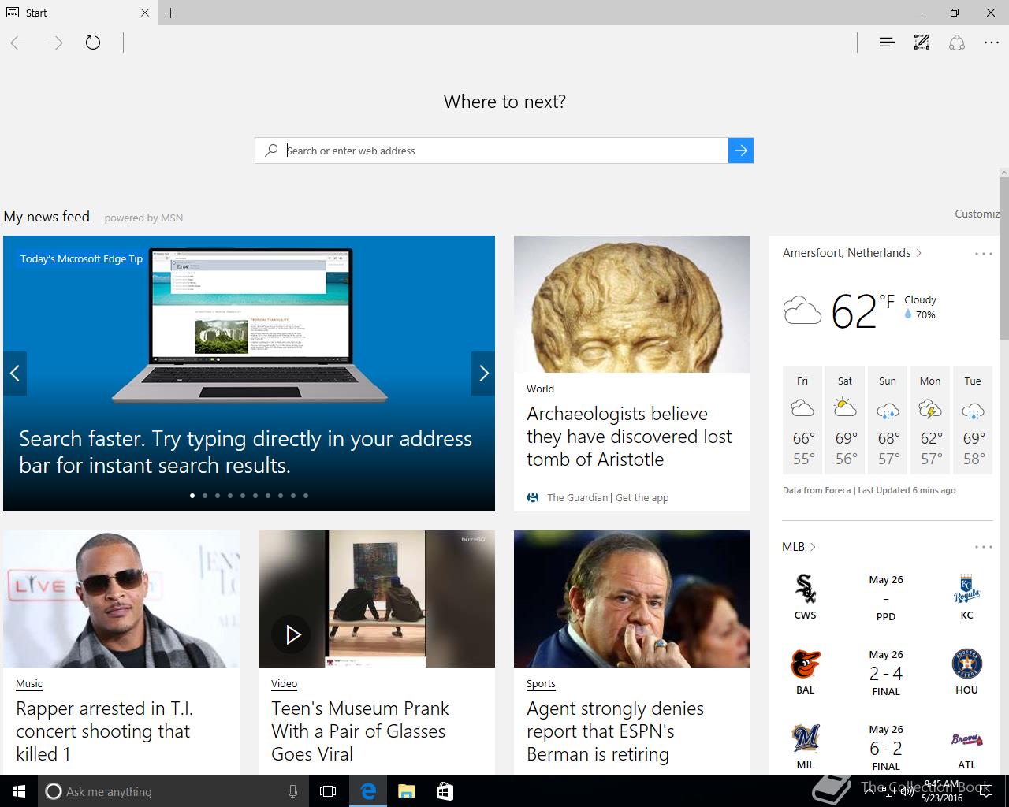This screenshot has height=807, width=1009.
Task: Open the Hub icon
Action: [x=887, y=43]
